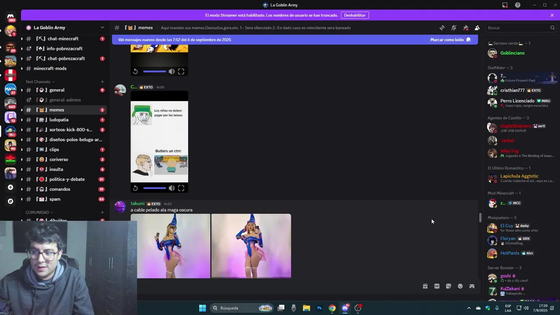Click the Buscar search field
560x315 pixels.
[x=520, y=28]
